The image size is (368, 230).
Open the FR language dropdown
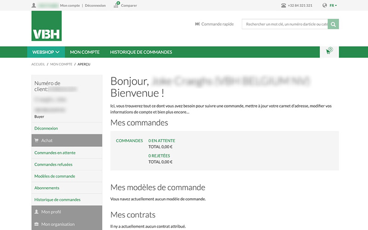tap(333, 6)
